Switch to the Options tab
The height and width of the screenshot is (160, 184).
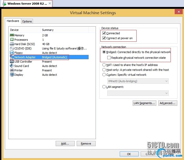coord(27,21)
